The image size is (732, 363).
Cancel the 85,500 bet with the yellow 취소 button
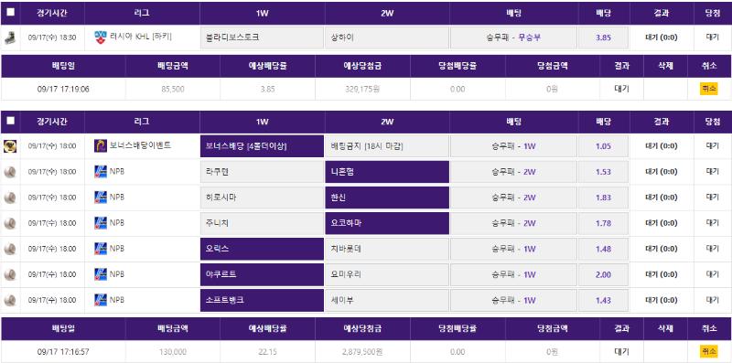click(708, 89)
